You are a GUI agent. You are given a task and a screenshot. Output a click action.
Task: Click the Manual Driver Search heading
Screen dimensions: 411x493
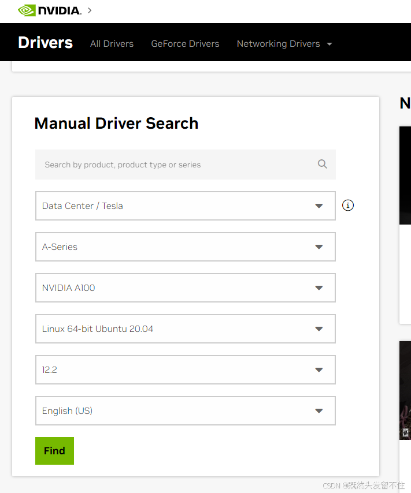click(x=116, y=124)
